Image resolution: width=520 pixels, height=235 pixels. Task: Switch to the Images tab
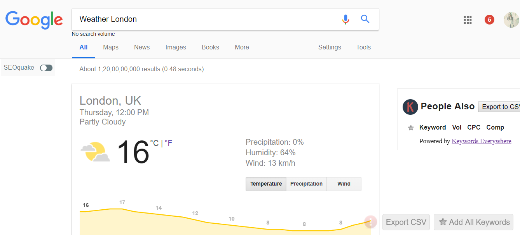(176, 47)
